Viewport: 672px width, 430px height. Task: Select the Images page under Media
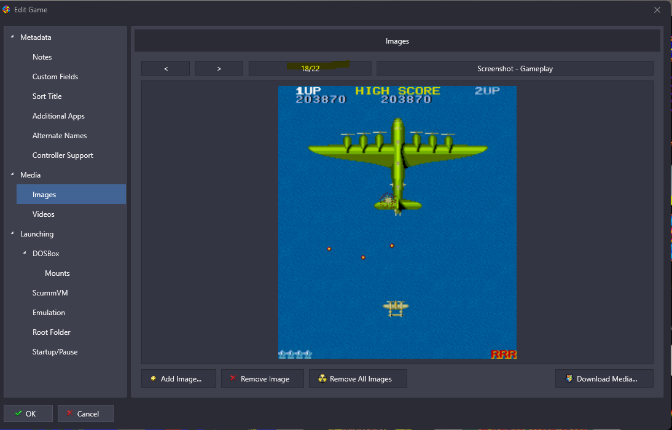pyautogui.click(x=71, y=194)
